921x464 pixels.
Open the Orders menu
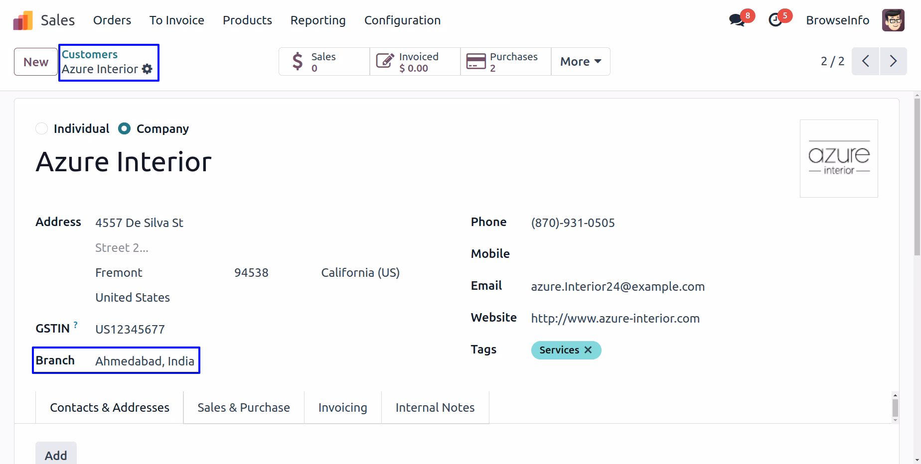(x=112, y=20)
